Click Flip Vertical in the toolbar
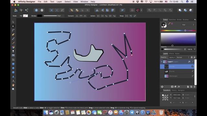This screenshot has width=207, height=116. coord(102,10)
